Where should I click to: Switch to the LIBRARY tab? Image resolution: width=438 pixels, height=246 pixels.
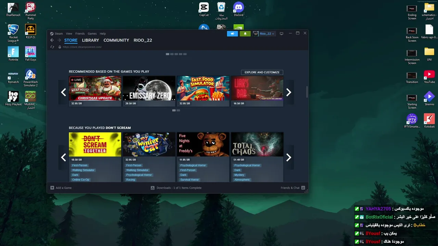click(90, 40)
